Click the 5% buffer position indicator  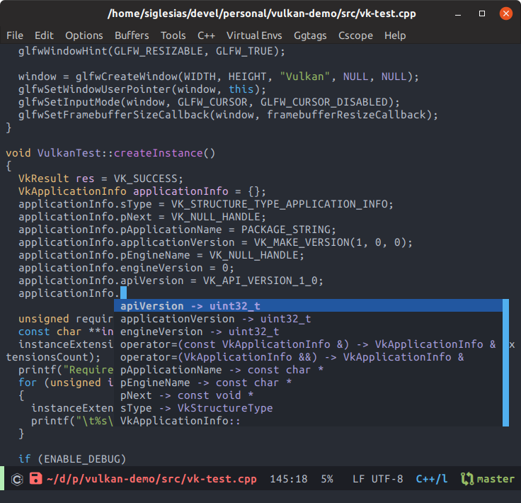[327, 479]
